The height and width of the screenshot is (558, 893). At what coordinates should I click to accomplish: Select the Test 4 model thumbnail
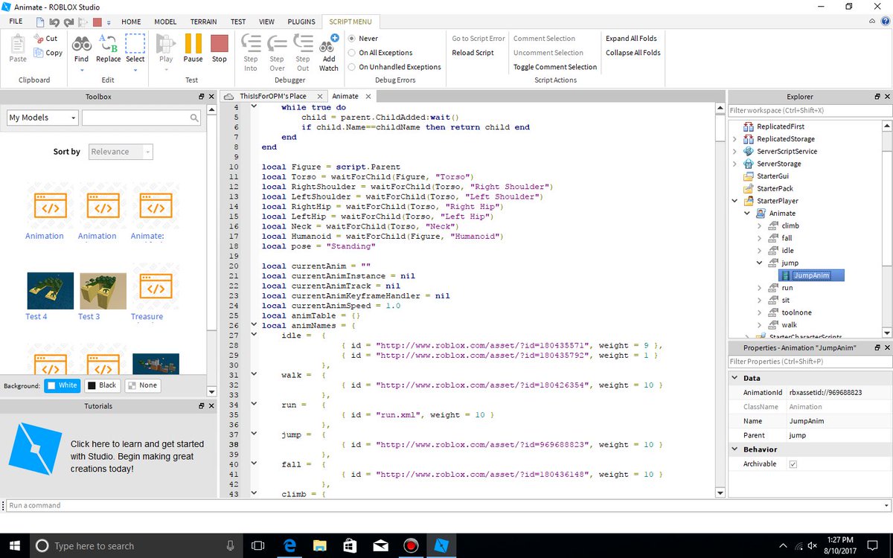(x=50, y=291)
